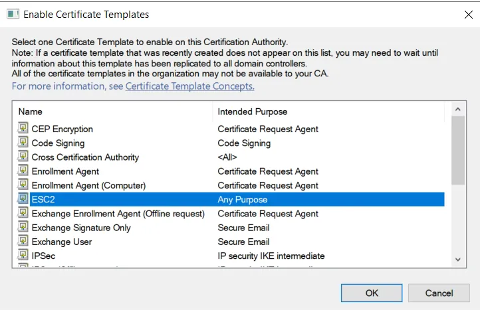Select the Enrollment Agent (Computer) icon
480x310 pixels.
pyautogui.click(x=23, y=185)
